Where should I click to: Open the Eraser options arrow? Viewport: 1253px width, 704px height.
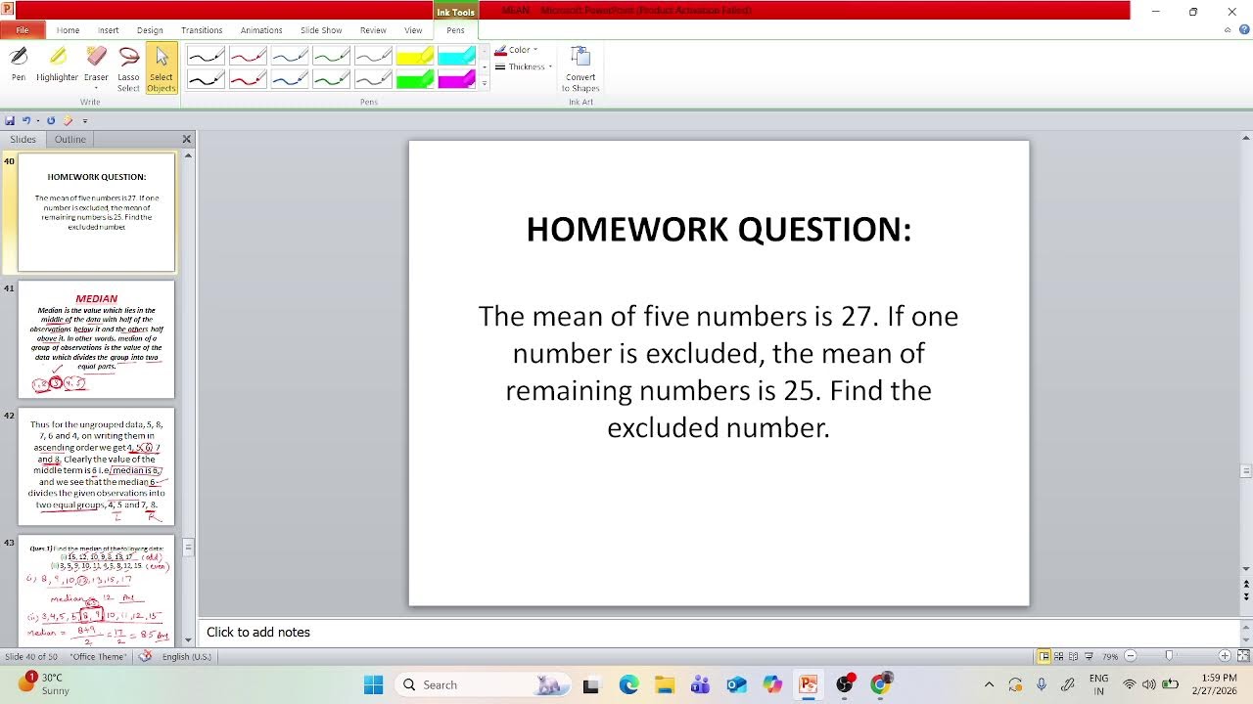[x=96, y=88]
